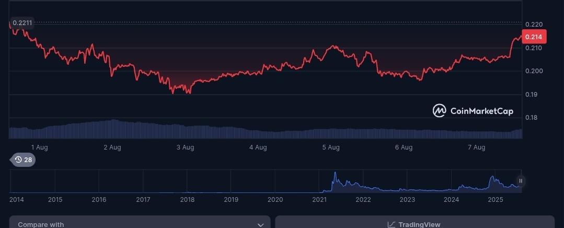Open the Compare with dropdown
The width and height of the screenshot is (564, 228).
coord(140,224)
